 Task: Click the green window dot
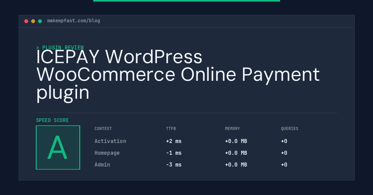(x=40, y=21)
